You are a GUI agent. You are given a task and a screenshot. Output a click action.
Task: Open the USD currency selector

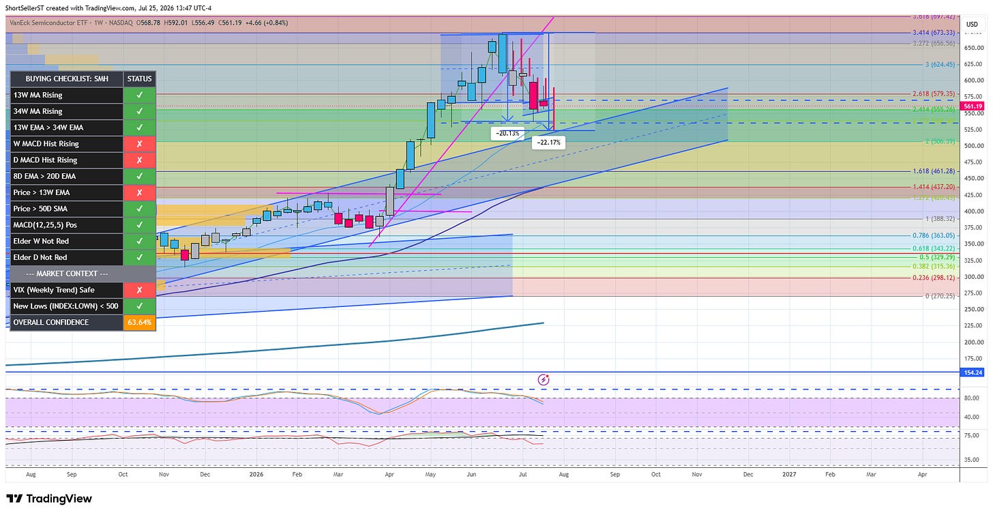pyautogui.click(x=971, y=25)
